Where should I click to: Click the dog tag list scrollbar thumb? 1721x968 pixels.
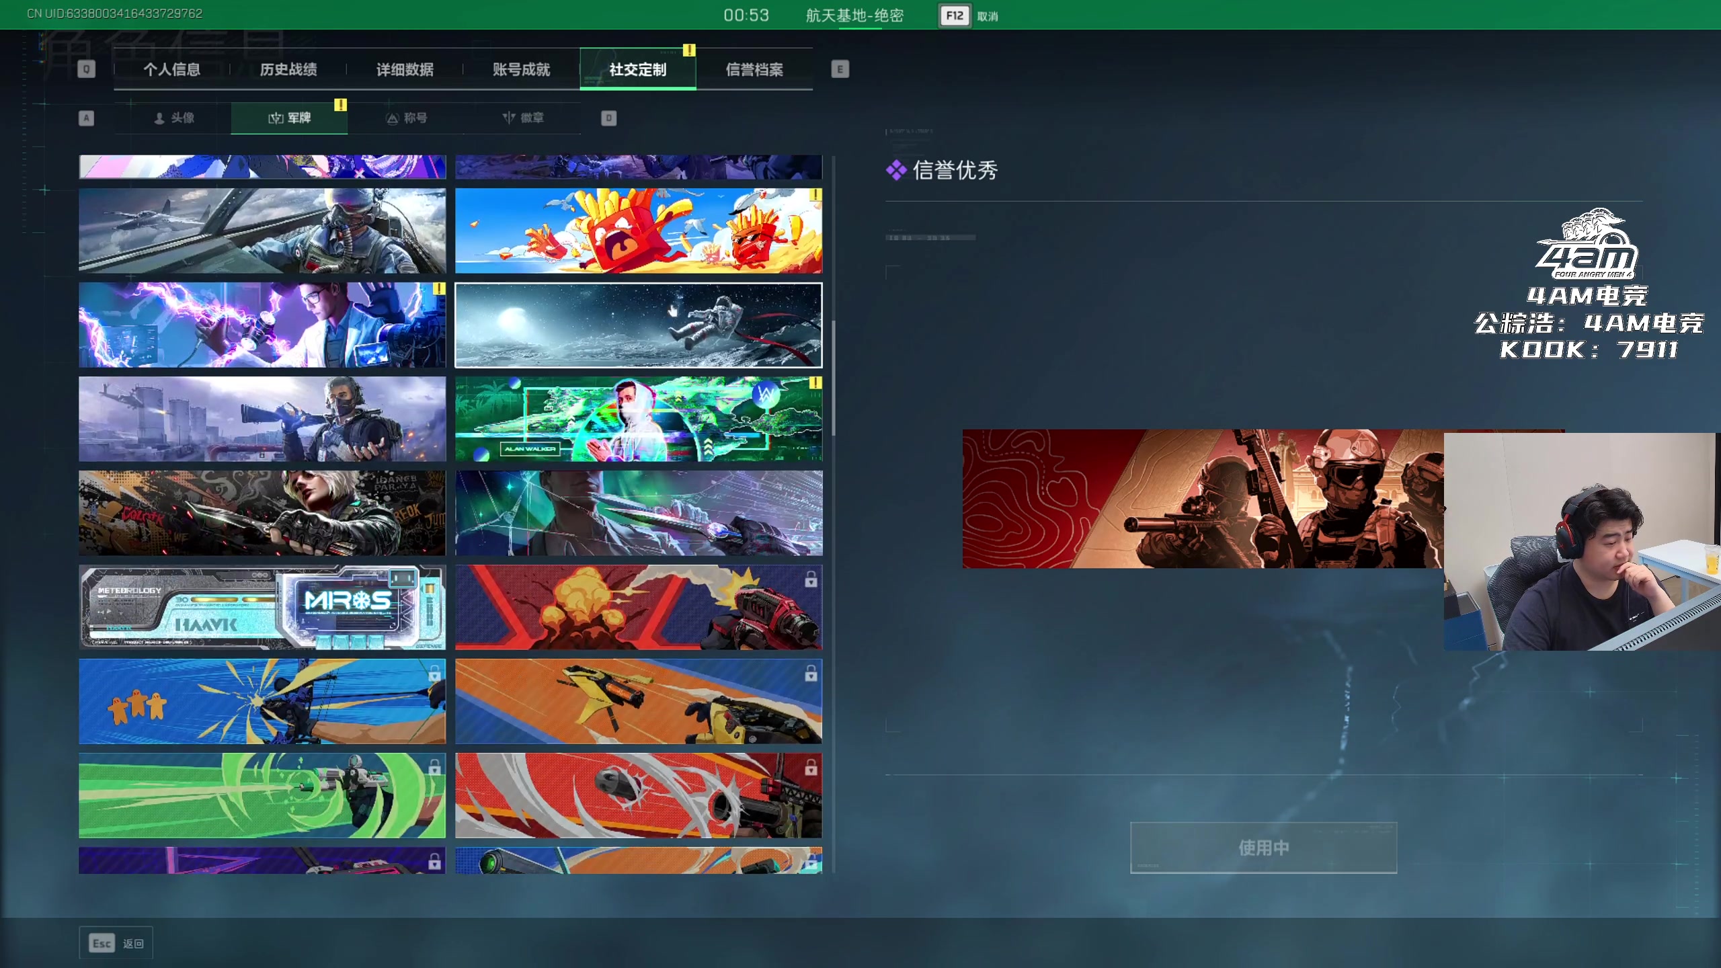834,378
